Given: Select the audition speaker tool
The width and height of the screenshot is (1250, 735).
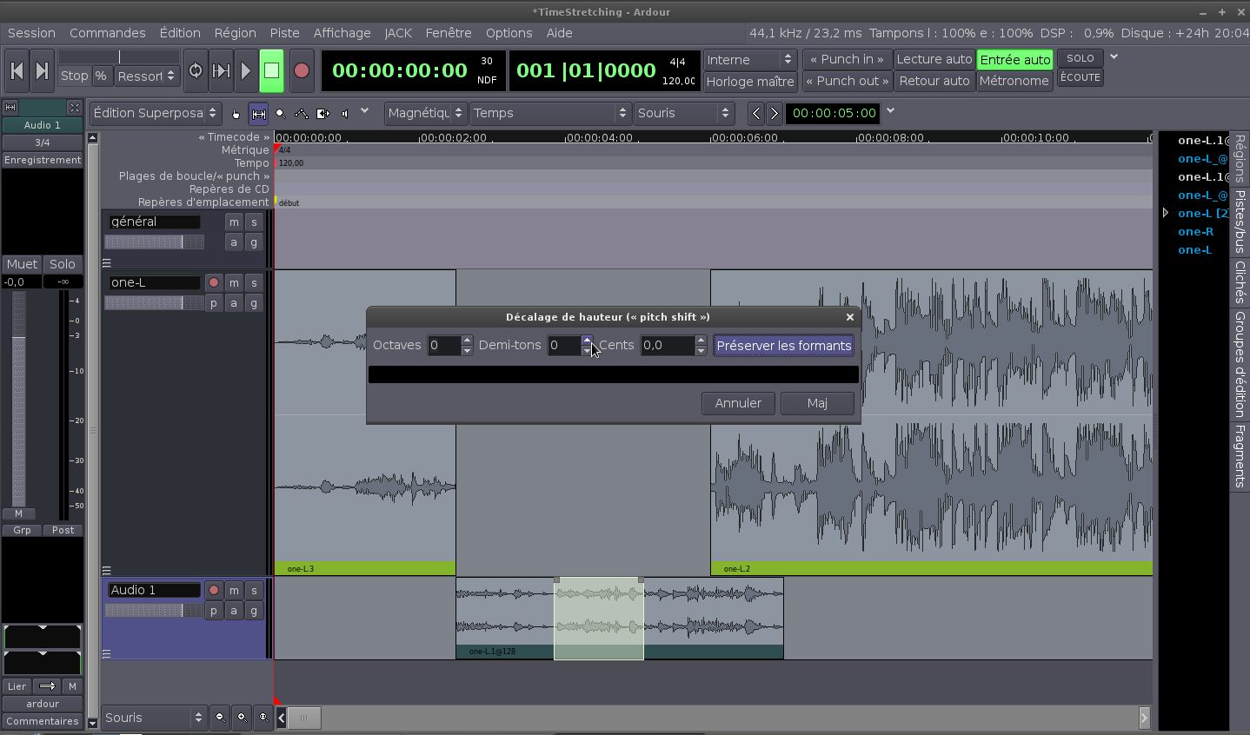Looking at the screenshot, I should click(x=345, y=114).
